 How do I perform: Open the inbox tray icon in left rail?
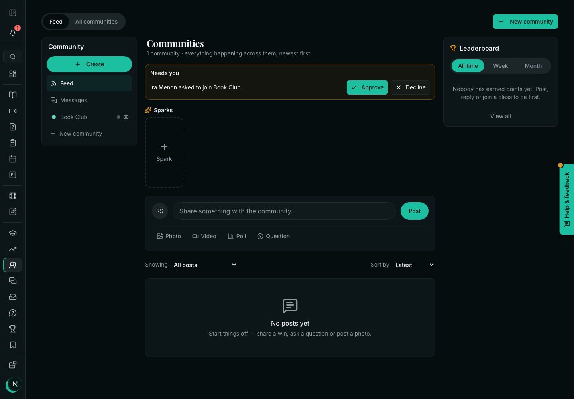(x=13, y=297)
